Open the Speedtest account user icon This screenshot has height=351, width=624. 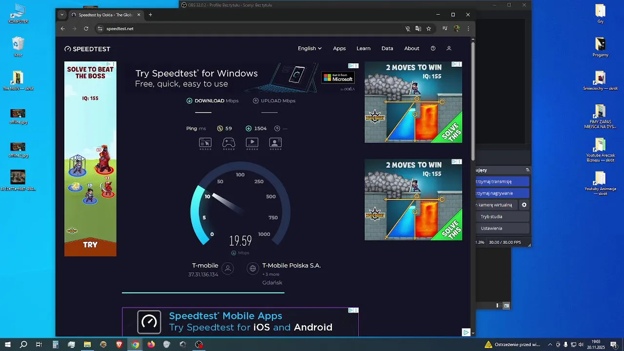[x=449, y=48]
